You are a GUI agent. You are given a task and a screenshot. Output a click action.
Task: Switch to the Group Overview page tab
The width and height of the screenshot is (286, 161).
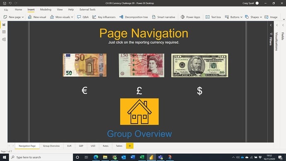51,146
